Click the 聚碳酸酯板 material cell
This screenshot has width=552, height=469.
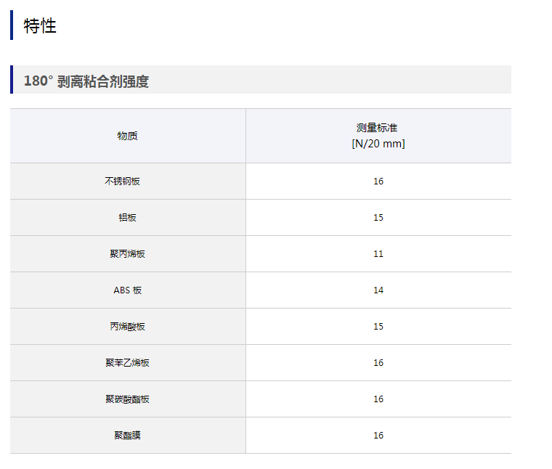click(128, 399)
